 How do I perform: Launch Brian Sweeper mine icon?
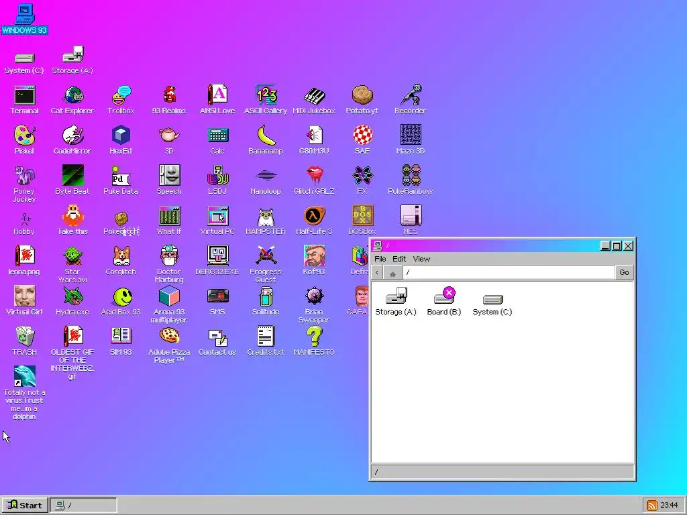pos(314,305)
